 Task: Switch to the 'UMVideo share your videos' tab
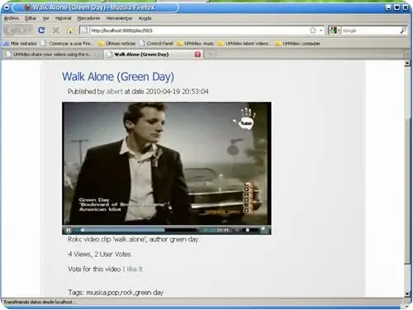tap(52, 55)
